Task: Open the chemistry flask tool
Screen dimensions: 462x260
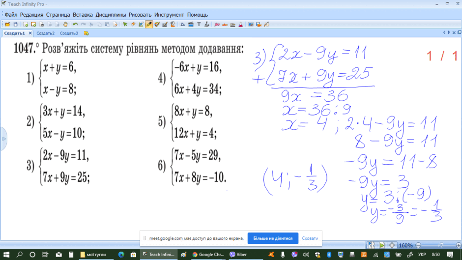Action: click(x=240, y=25)
